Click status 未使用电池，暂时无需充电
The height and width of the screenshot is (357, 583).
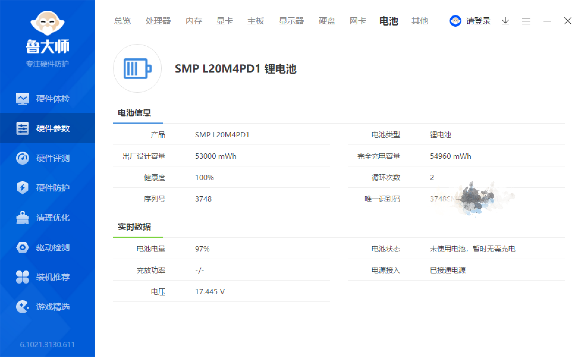point(472,249)
